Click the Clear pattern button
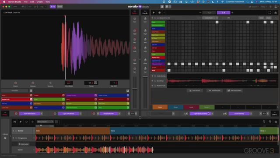The width and height of the screenshot is (280, 158). pyautogui.click(x=268, y=18)
